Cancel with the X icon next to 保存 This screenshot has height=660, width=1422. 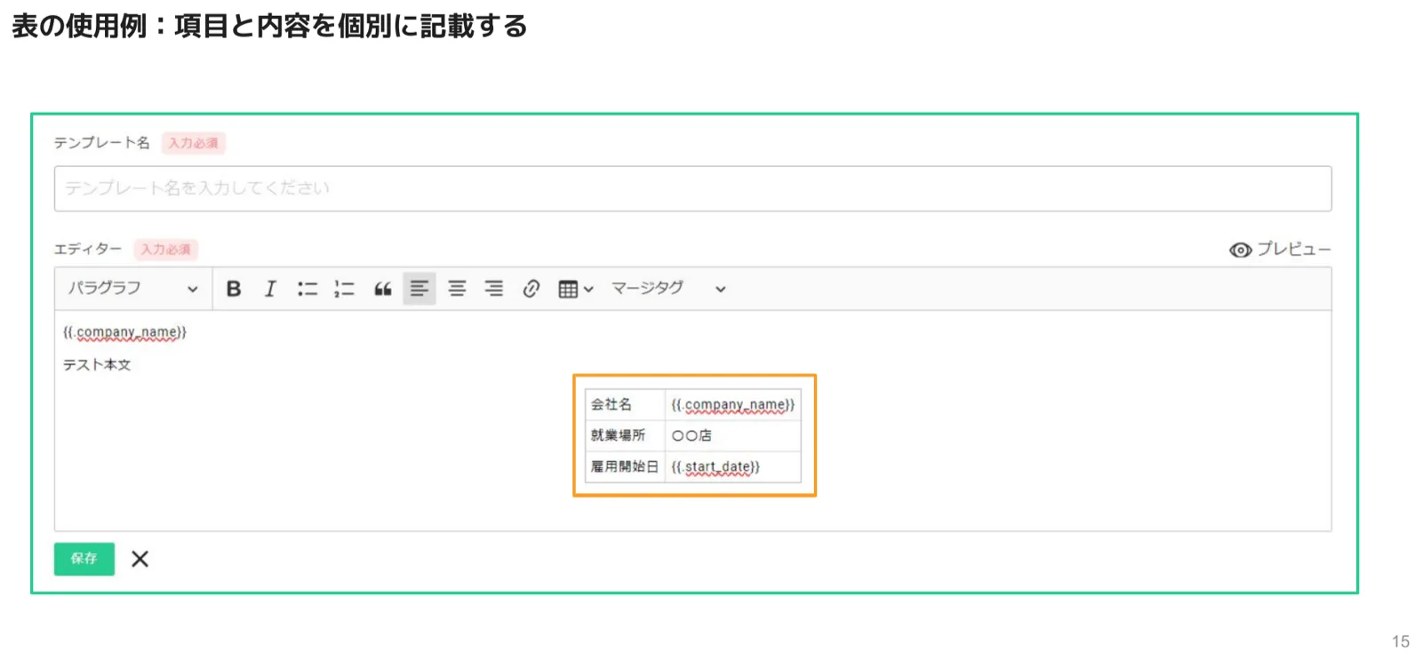140,559
